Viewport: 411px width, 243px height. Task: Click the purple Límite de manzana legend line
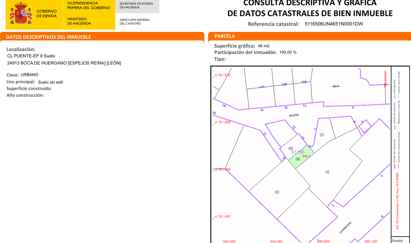[394, 166]
